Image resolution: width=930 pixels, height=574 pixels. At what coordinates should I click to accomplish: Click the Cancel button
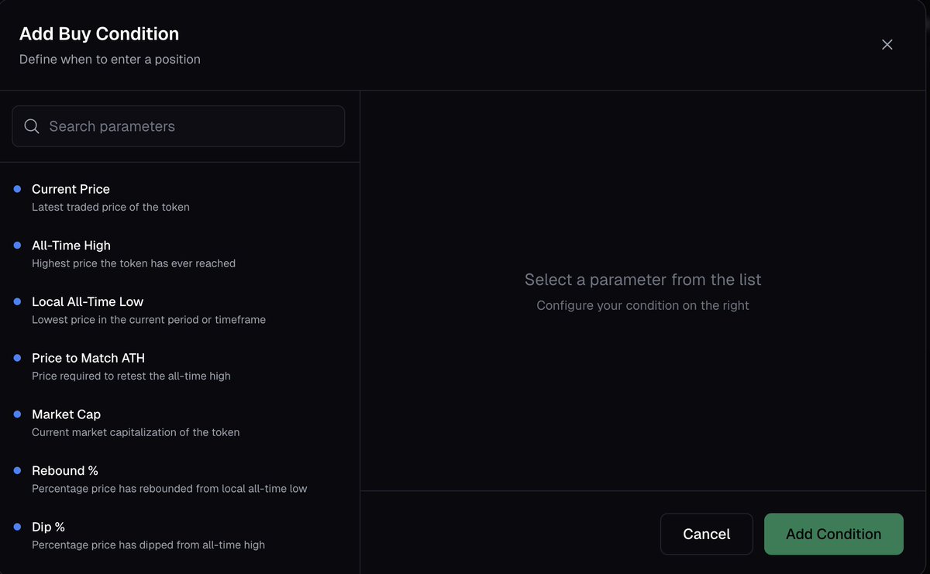pyautogui.click(x=707, y=534)
